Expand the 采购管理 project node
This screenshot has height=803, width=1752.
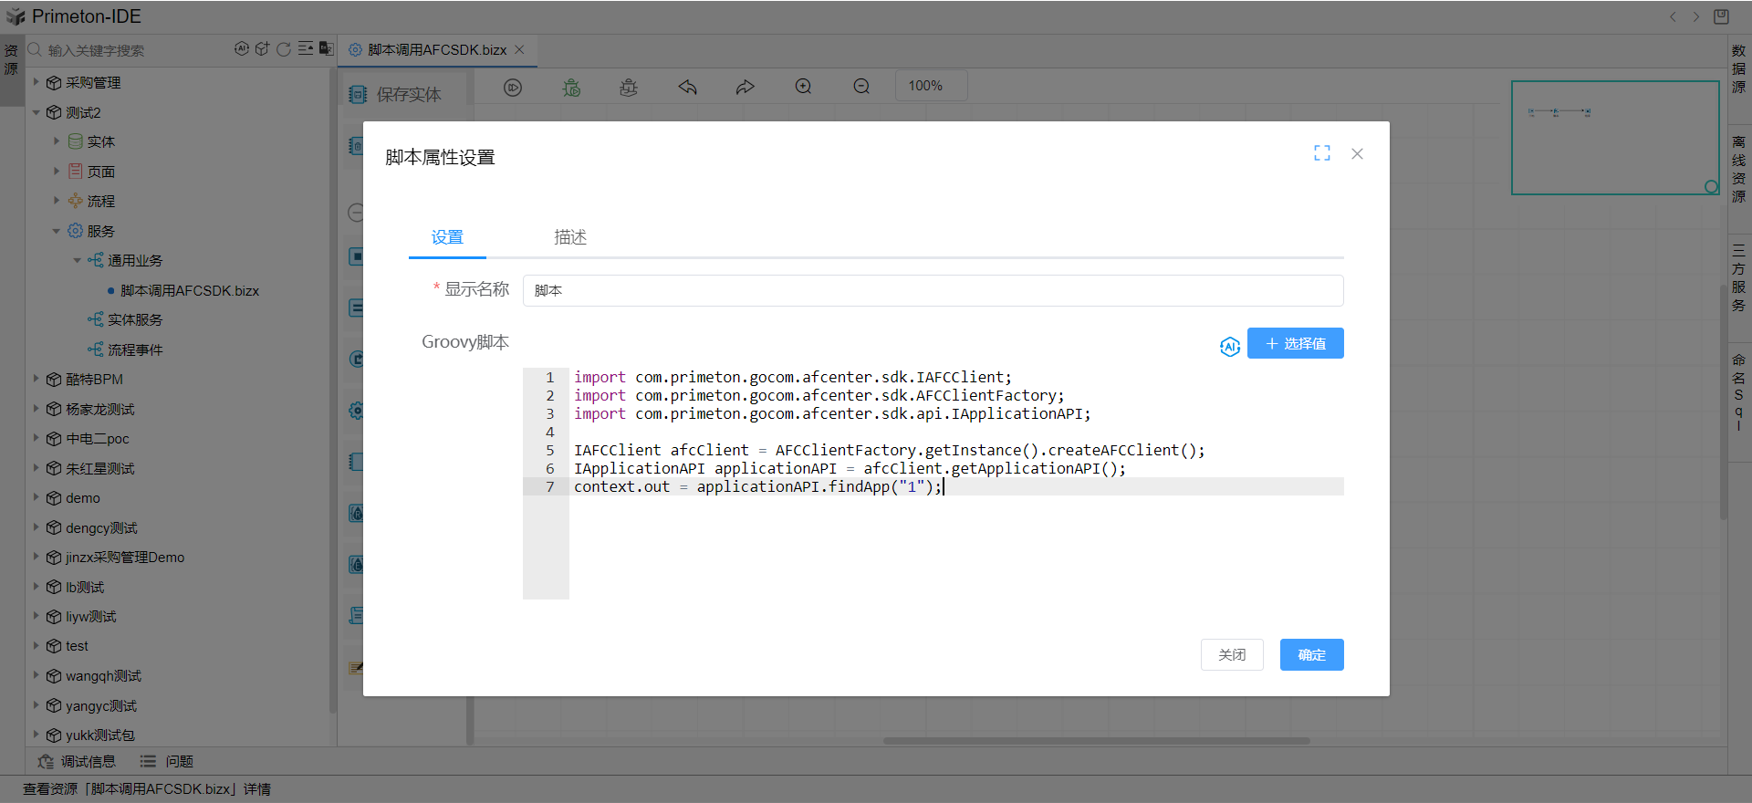[x=36, y=82]
